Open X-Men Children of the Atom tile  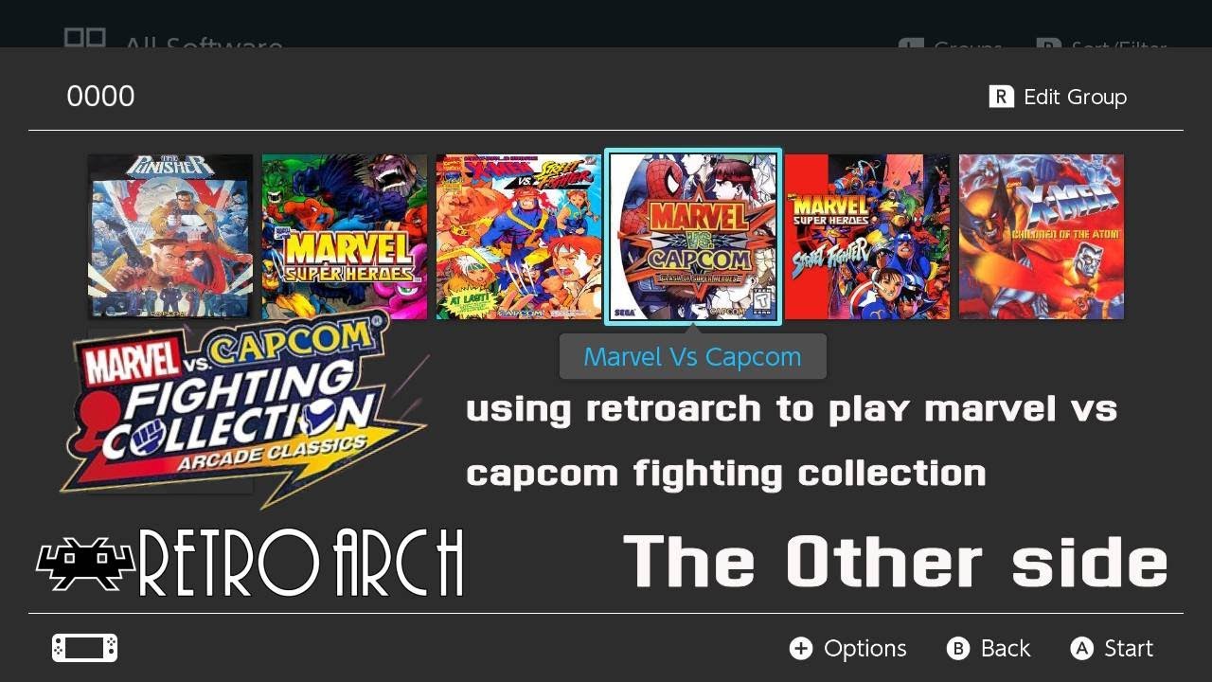pos(1042,237)
